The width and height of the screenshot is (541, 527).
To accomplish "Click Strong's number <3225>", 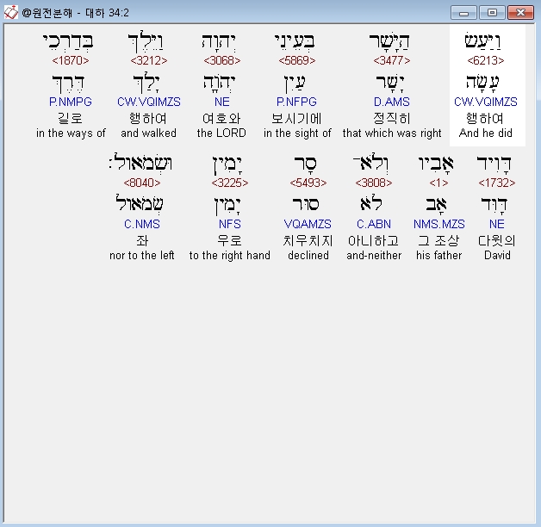I will (x=230, y=183).
